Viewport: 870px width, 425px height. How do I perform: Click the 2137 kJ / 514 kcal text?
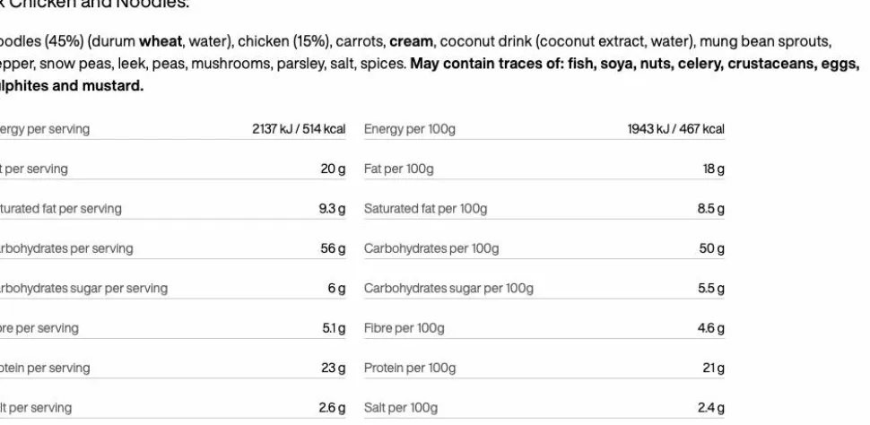pos(299,129)
